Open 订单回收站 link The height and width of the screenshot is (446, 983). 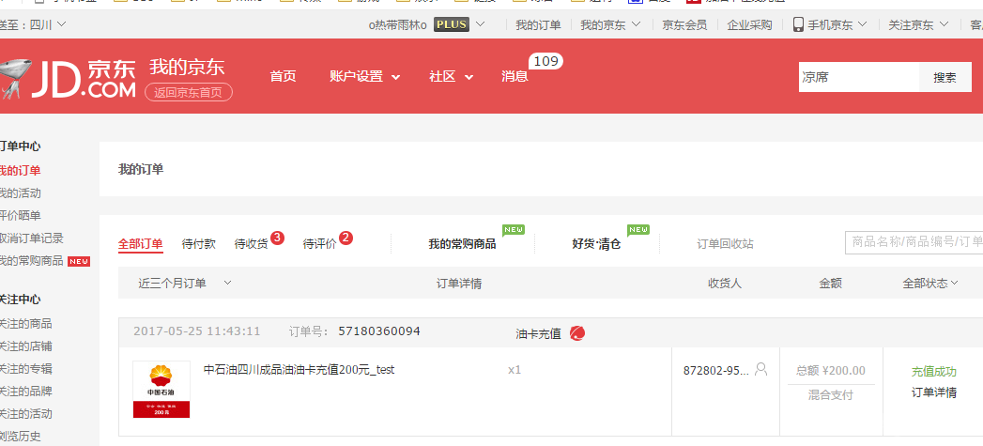[x=726, y=244]
